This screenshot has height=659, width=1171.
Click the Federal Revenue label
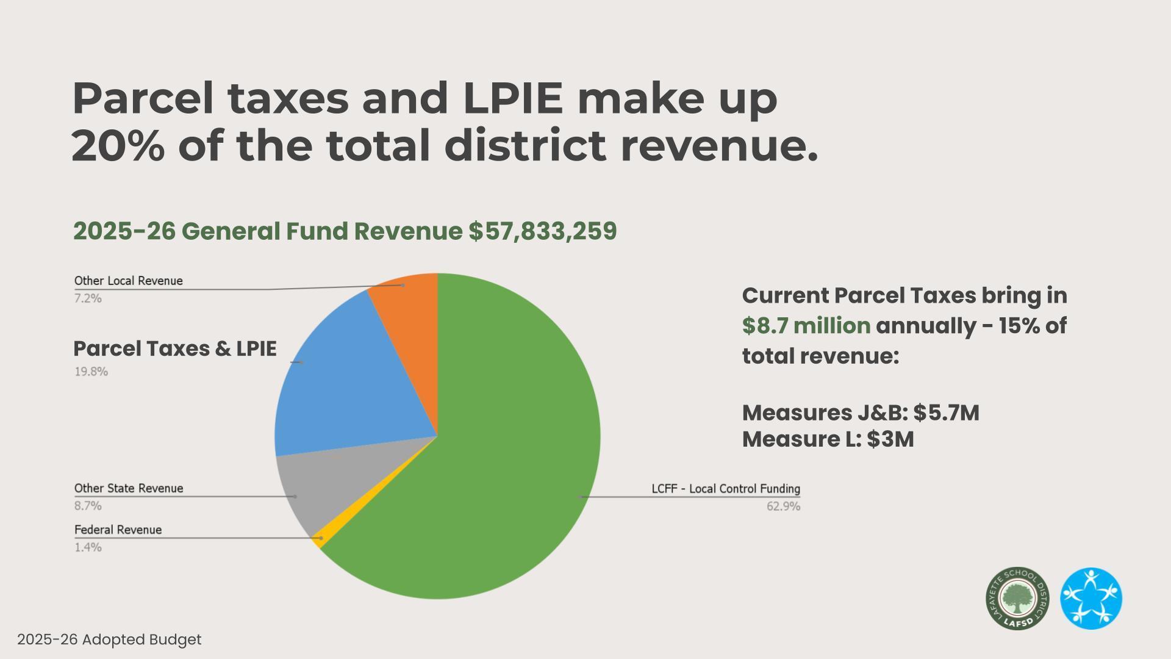(x=118, y=530)
